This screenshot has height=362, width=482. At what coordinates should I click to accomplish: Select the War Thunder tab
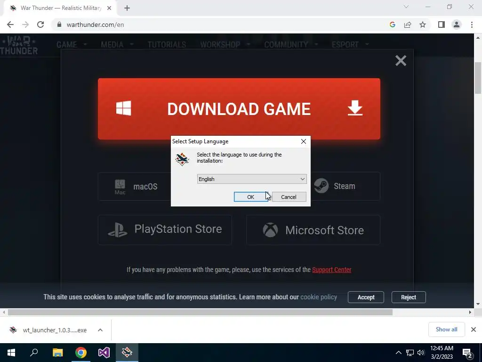(x=60, y=8)
